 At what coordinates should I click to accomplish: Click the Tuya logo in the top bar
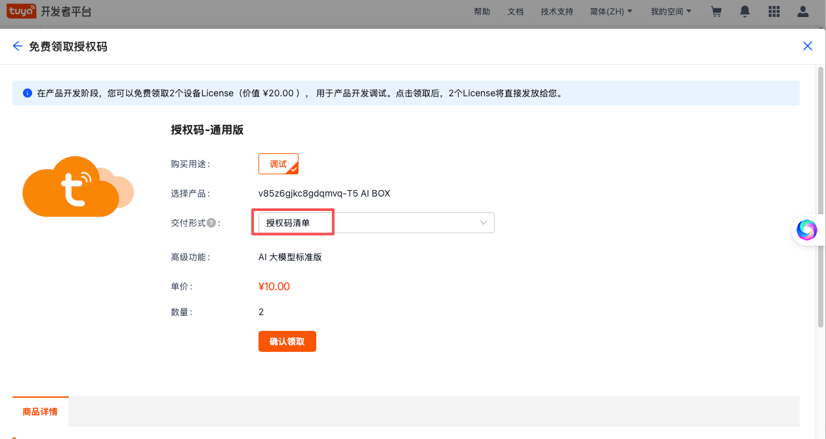pos(22,11)
